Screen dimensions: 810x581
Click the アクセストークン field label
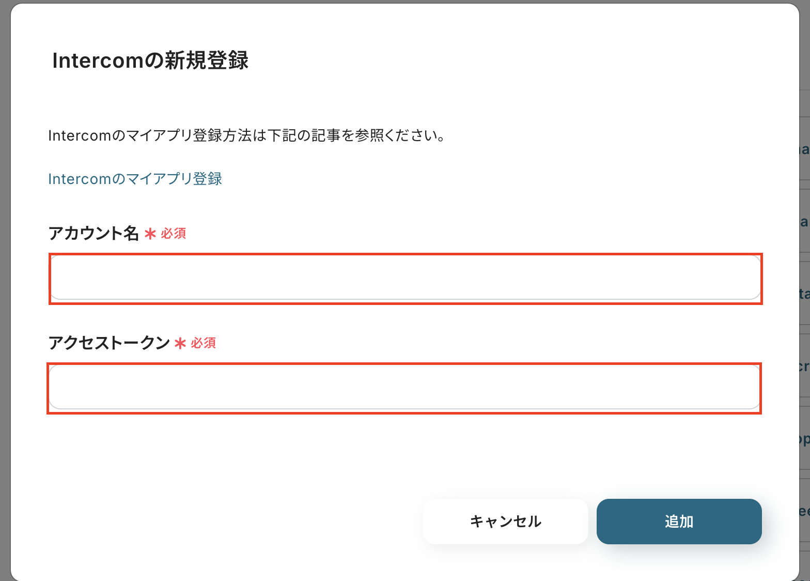[x=109, y=343]
